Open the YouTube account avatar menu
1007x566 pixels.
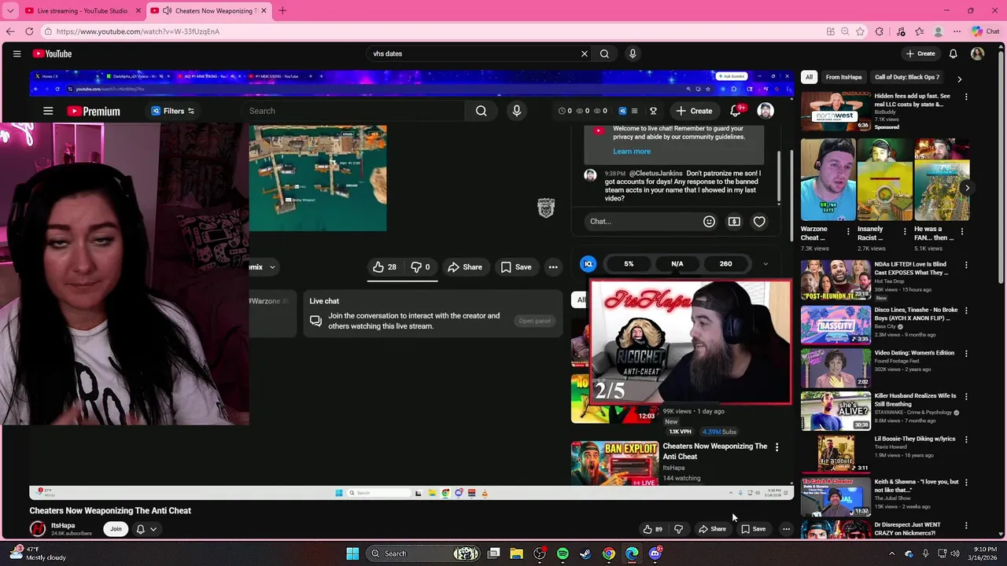tap(977, 53)
